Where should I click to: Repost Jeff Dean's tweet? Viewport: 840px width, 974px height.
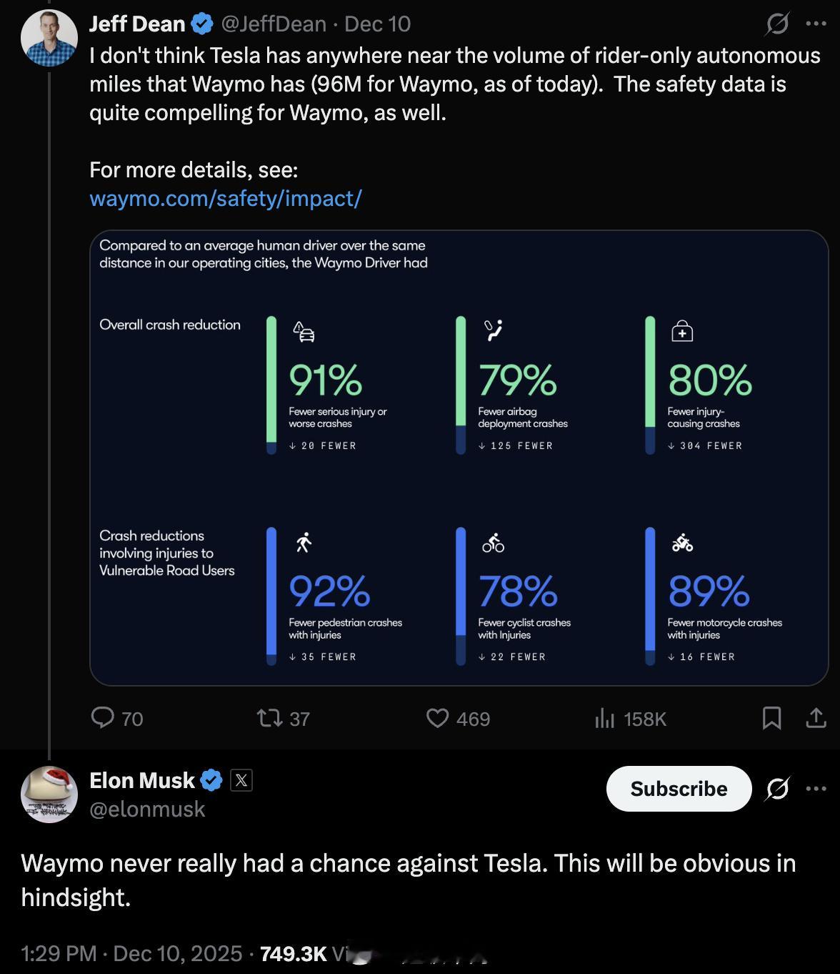[x=270, y=717]
